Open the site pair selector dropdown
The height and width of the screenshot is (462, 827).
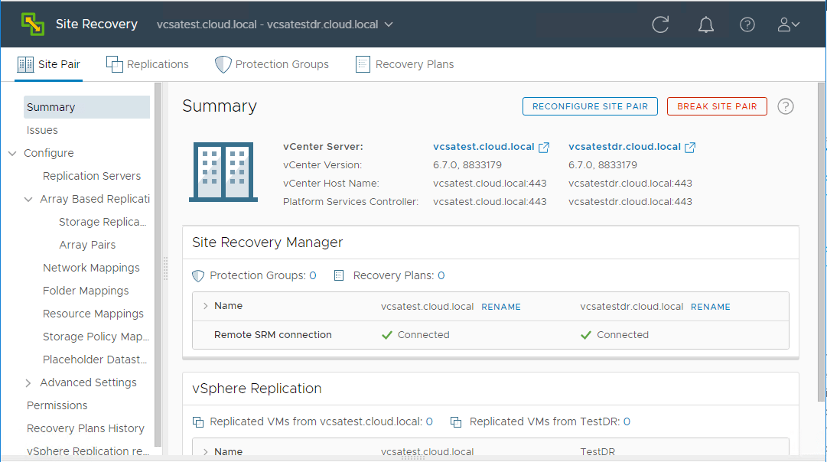coord(389,24)
